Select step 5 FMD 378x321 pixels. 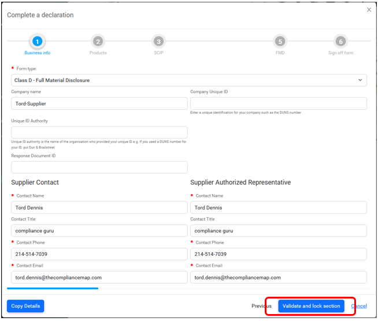click(280, 41)
